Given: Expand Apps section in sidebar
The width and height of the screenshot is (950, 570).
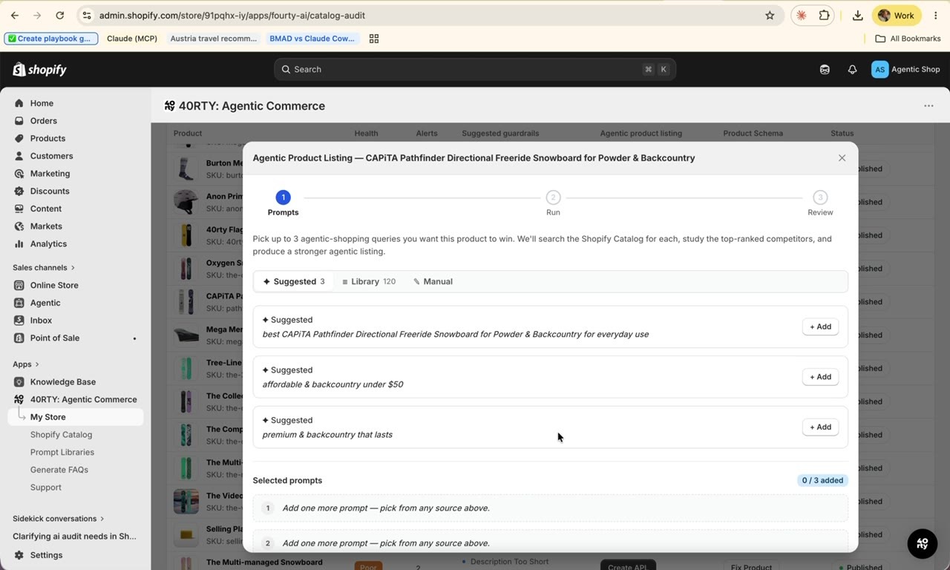Looking at the screenshot, I should pyautogui.click(x=26, y=364).
